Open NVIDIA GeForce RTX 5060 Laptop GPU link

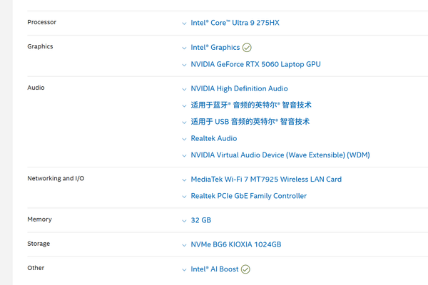tap(255, 64)
